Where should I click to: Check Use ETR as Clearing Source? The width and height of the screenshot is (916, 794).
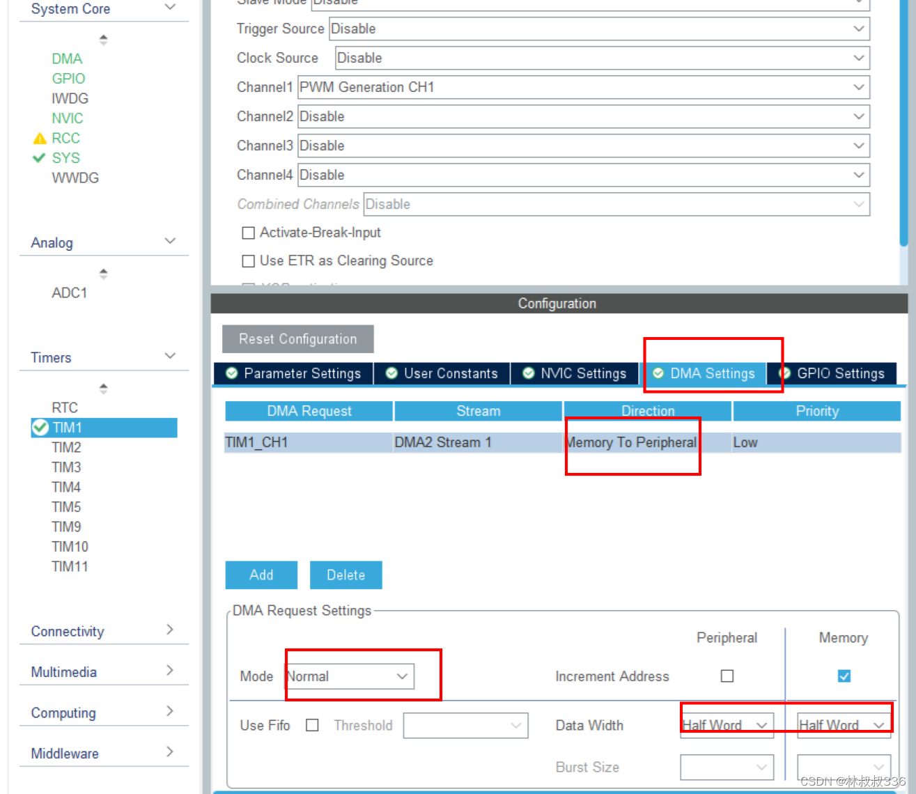pos(248,261)
